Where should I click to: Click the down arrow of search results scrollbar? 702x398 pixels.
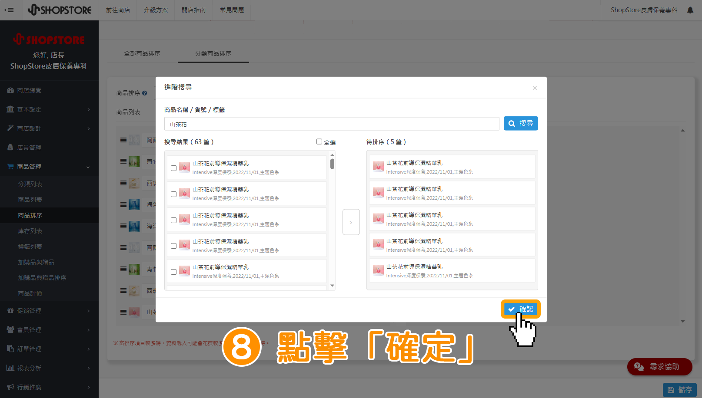(333, 286)
